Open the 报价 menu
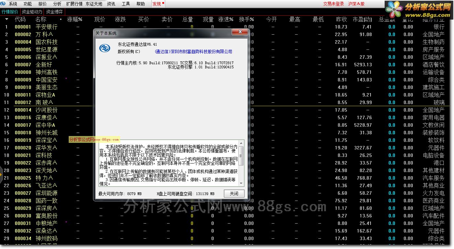Image resolution: width=454 pixels, height=249 pixels. click(43, 4)
